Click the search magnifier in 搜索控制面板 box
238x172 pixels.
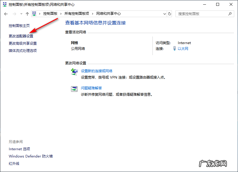(x=230, y=14)
